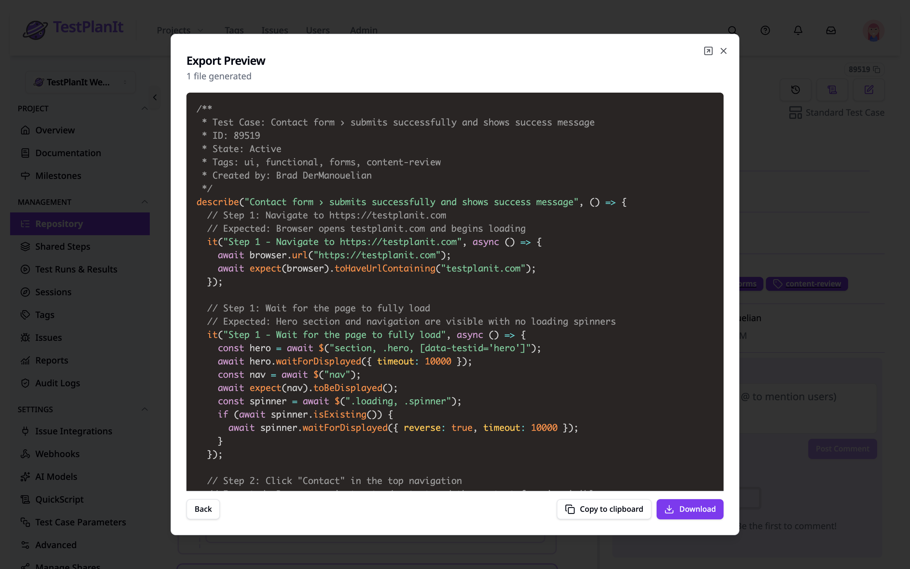The width and height of the screenshot is (910, 569).
Task: Copy test case ID 89519
Action: 877,70
